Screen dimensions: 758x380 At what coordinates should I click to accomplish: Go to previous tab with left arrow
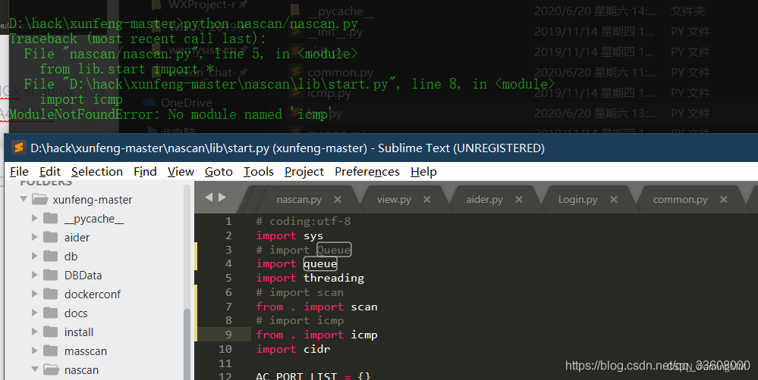tap(209, 198)
